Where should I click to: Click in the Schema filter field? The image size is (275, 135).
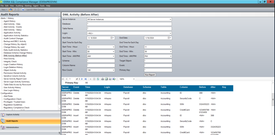click(101, 61)
